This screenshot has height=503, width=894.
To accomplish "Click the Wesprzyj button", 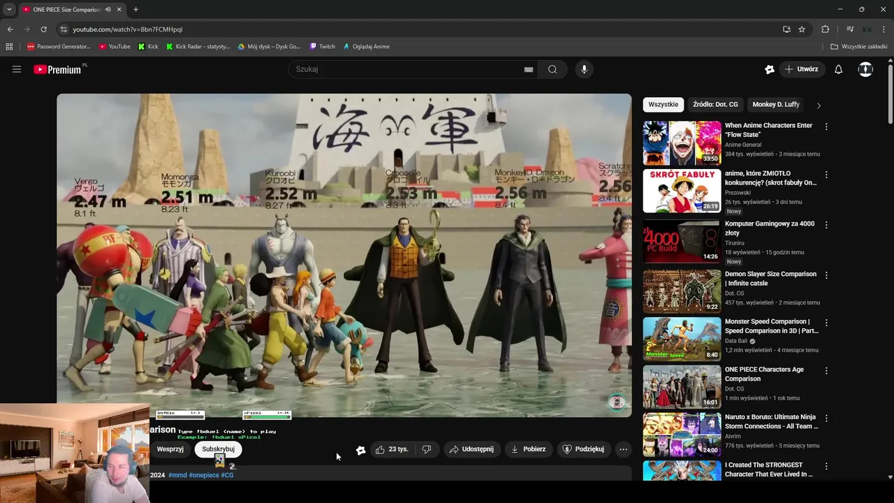I will click(170, 449).
